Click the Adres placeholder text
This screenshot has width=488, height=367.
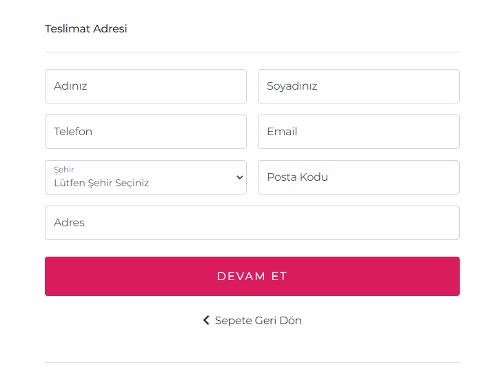tap(69, 223)
